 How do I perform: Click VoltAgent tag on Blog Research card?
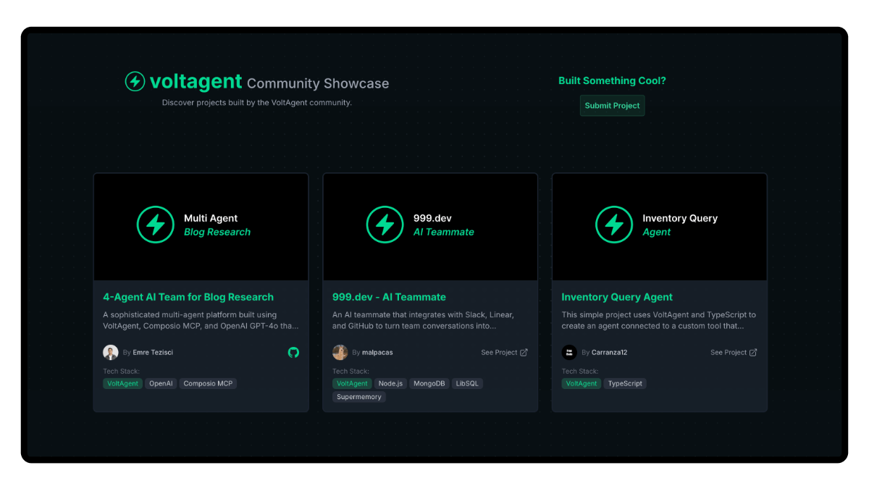click(122, 384)
